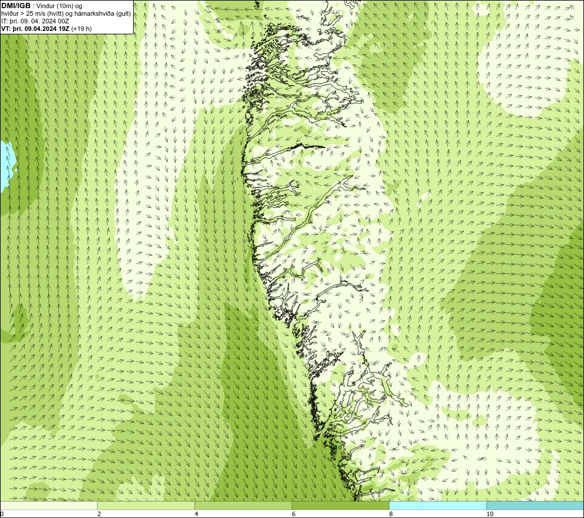Click the cyan high-wind patch at left map edge

click(8, 164)
